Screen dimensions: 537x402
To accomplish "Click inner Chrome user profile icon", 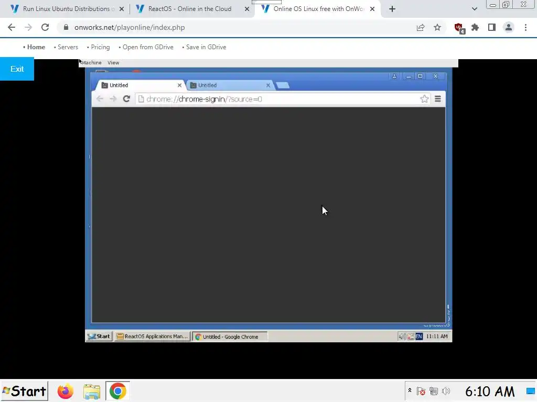I will pos(394,76).
